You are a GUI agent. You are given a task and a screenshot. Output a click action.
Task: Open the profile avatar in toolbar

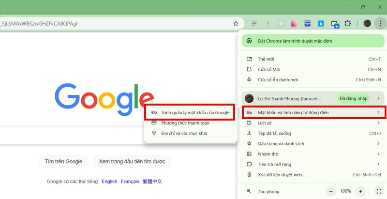367,23
